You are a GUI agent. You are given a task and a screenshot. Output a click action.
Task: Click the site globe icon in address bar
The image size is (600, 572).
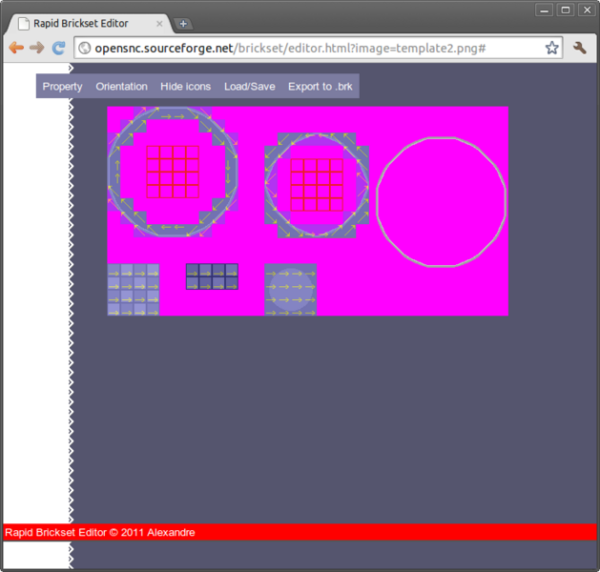click(84, 48)
